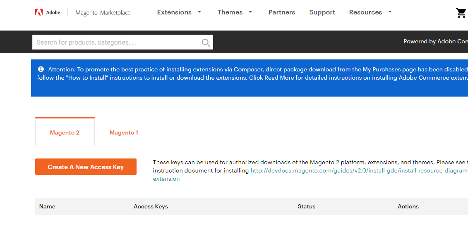Viewport: 468px width, 234px height.
Task: Click the Name column header
Action: pos(47,206)
